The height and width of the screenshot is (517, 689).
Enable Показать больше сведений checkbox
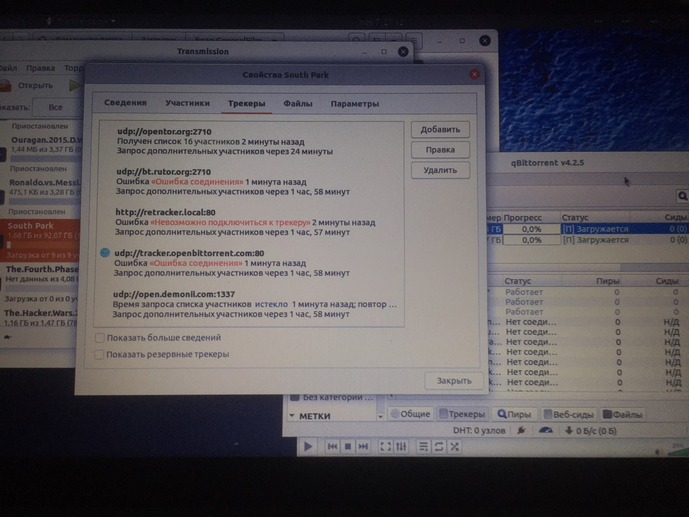100,338
